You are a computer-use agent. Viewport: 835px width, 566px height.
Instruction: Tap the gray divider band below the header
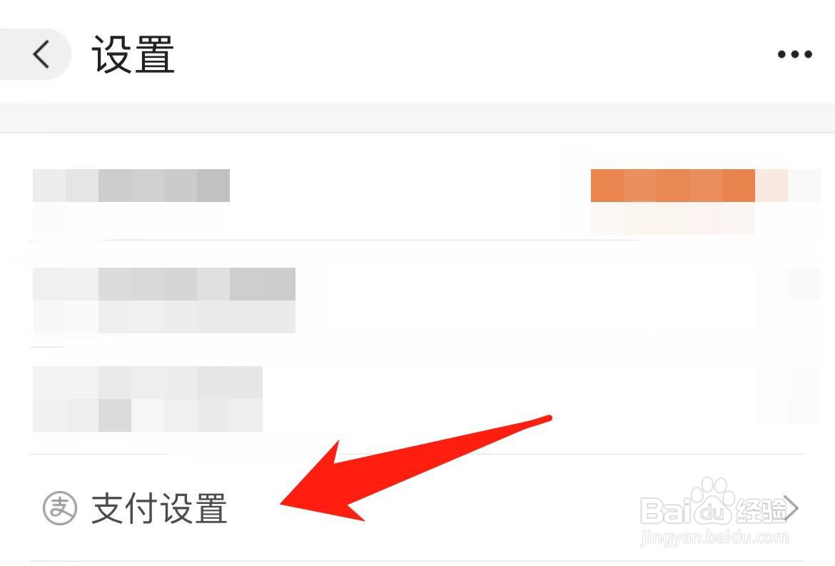(x=417, y=118)
